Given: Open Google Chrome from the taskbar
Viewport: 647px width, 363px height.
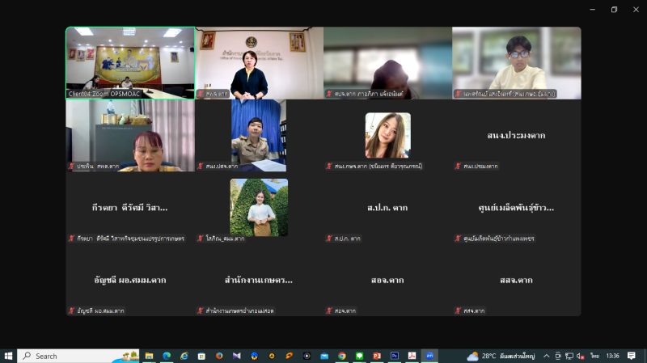Looking at the screenshot, I should (x=342, y=356).
